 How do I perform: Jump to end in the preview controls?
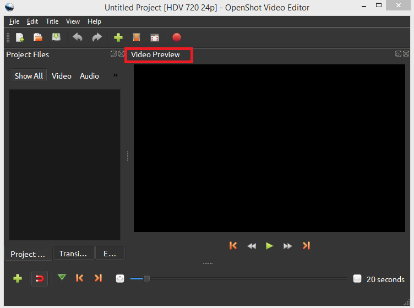coord(306,246)
